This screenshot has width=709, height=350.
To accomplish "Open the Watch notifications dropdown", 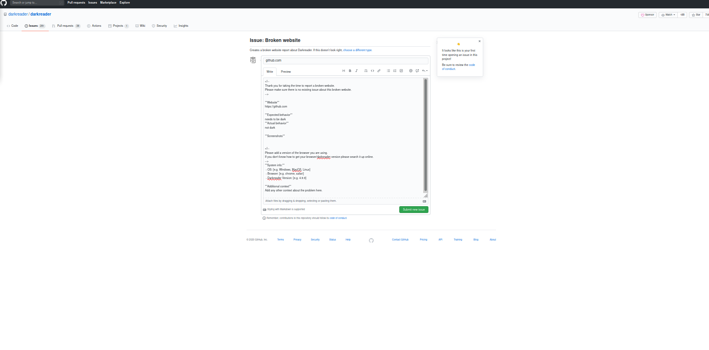I will 668,15.
